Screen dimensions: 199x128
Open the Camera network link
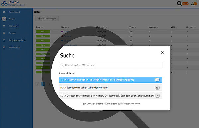(x=67, y=36)
